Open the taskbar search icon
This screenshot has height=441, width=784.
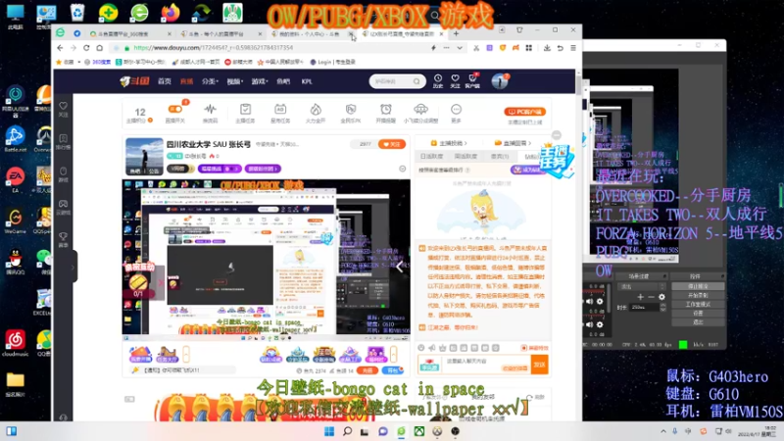pyautogui.click(x=347, y=431)
